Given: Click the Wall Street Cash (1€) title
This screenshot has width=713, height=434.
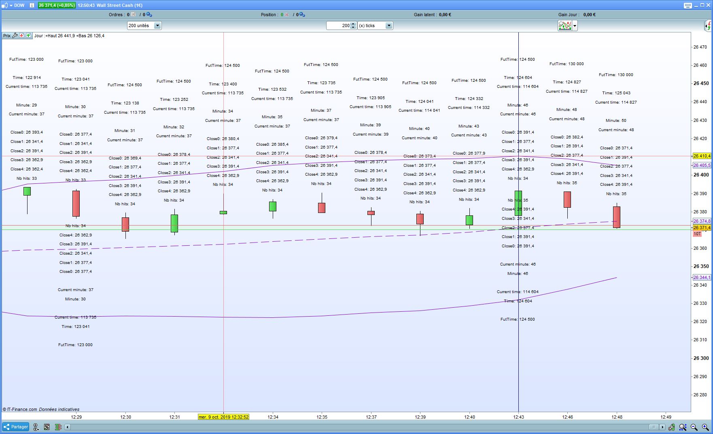Looking at the screenshot, I should (119, 5).
